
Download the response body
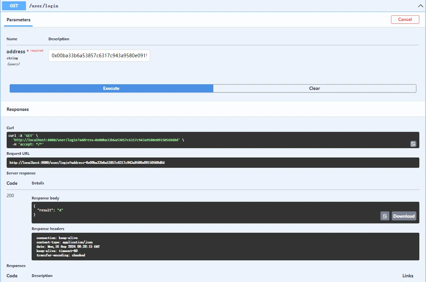pyautogui.click(x=404, y=216)
